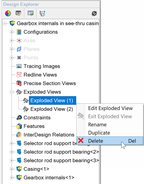Collapse the Gearbox internals root node
The height and width of the screenshot is (184, 144).
tap(5, 23)
